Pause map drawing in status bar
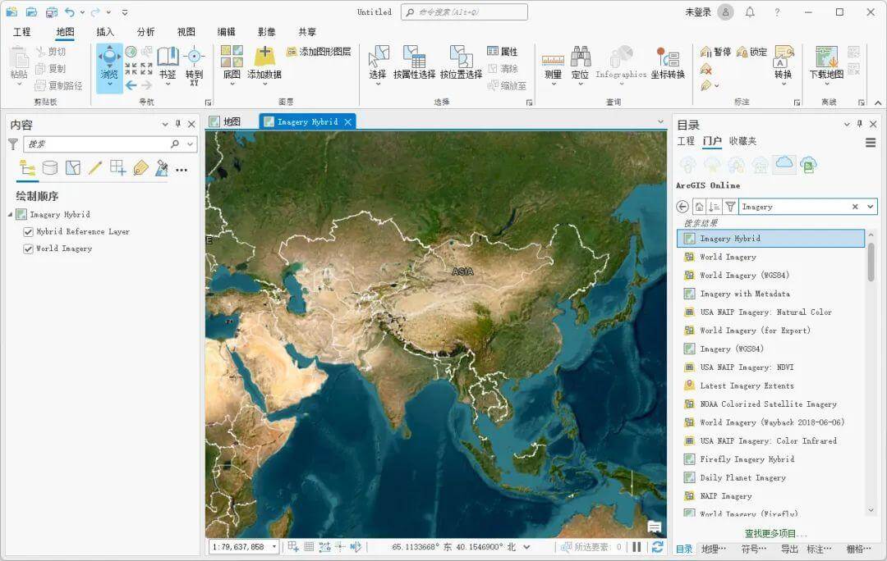Image resolution: width=887 pixels, height=561 pixels. [637, 547]
